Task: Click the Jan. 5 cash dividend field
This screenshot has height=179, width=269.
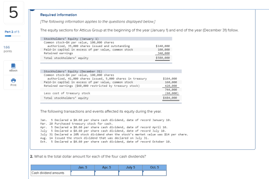Action: pos(83,173)
